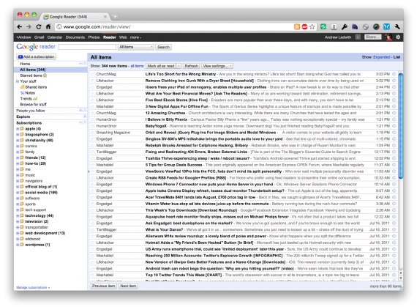Open Calendar from the Google bar
Image resolution: width=417 pixels, height=307 pixels.
point(55,37)
